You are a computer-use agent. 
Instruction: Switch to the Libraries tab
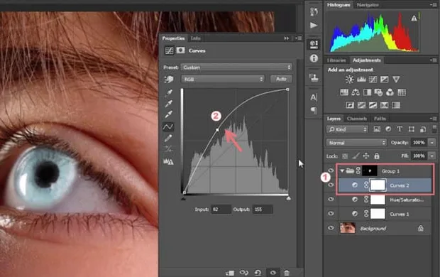click(x=336, y=60)
